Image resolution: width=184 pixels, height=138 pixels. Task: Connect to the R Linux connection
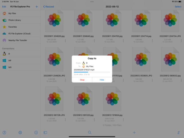click(x=9, y=54)
